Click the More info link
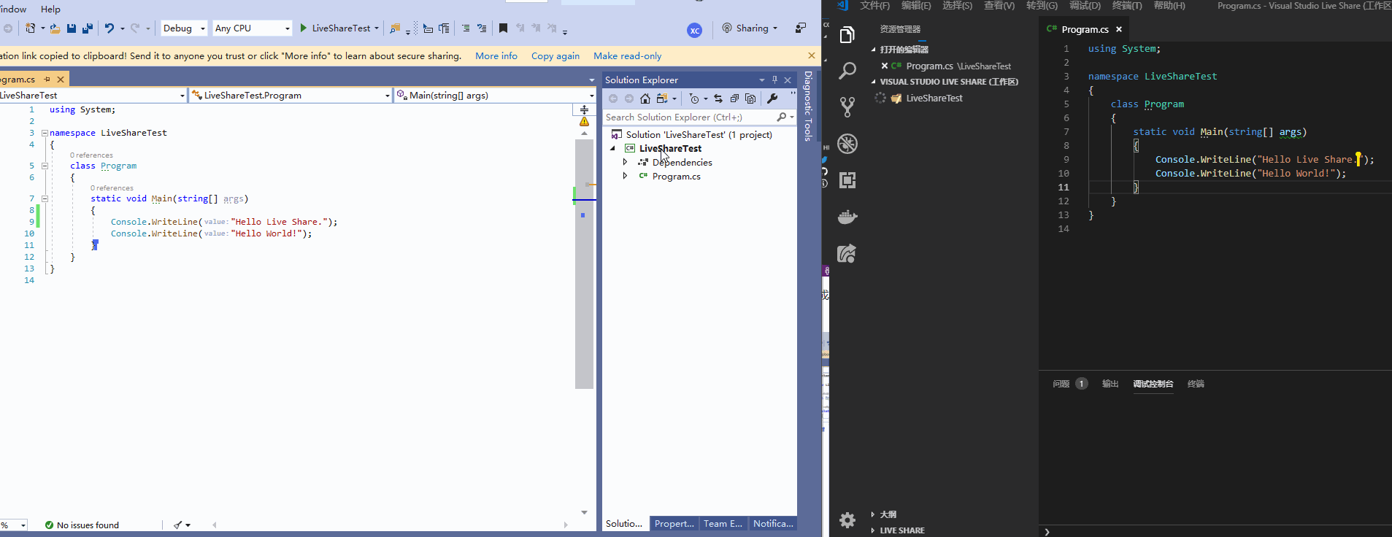 pyautogui.click(x=496, y=56)
